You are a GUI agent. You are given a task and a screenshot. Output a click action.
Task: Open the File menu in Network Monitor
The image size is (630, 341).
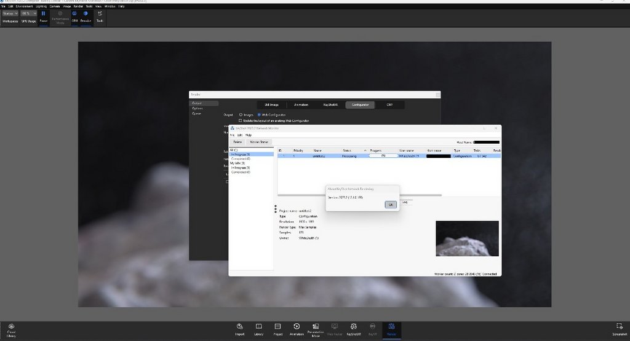(232, 135)
